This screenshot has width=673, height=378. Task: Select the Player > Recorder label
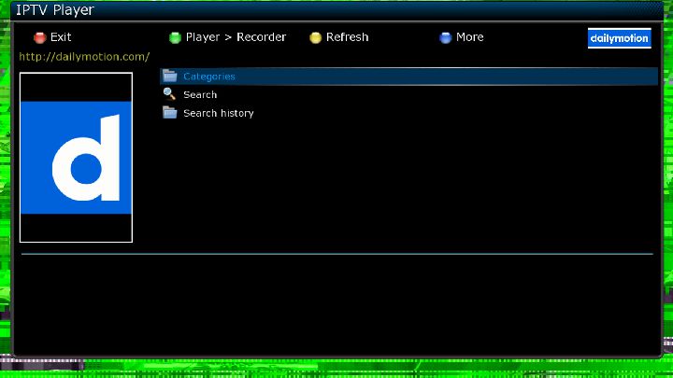tap(236, 37)
